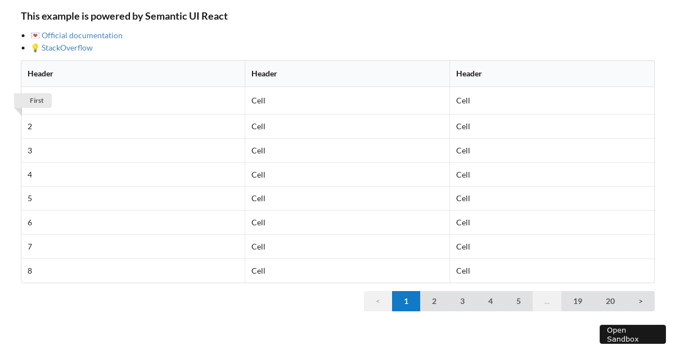Click the middle Header column title
The image size is (675, 354).
[x=264, y=74]
